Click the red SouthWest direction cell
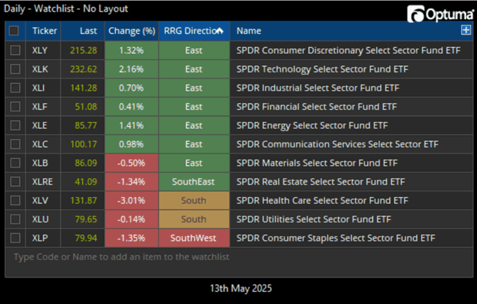The height and width of the screenshot is (304, 477). [x=194, y=238]
